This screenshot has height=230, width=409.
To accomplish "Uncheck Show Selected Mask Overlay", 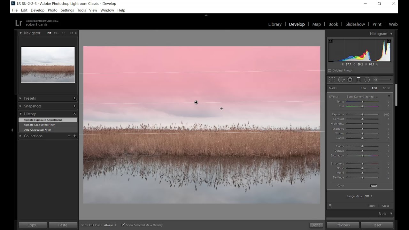I will (123, 225).
